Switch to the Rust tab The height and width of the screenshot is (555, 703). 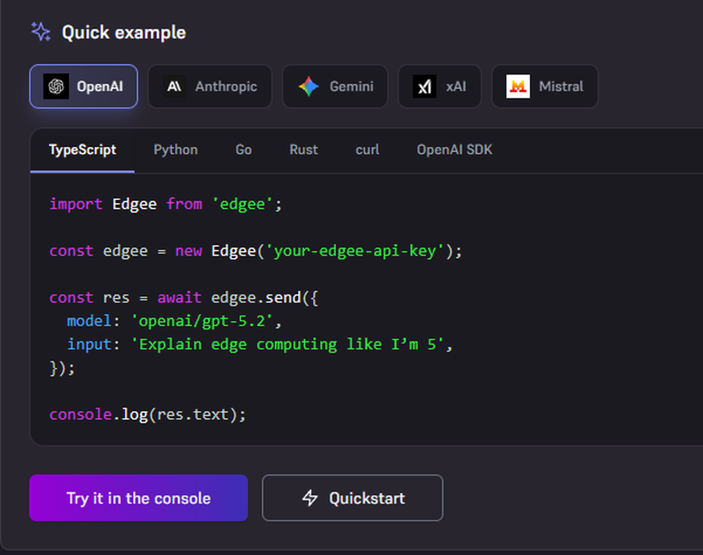[303, 150]
